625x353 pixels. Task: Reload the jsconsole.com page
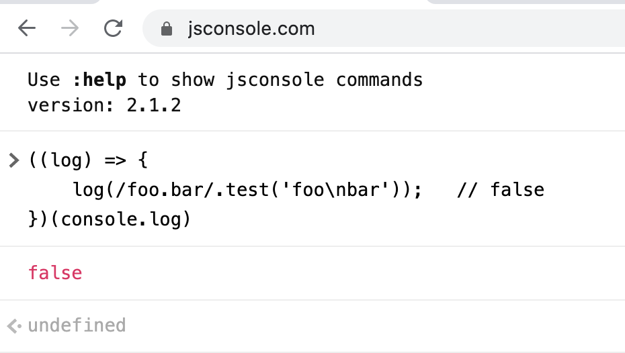(113, 29)
